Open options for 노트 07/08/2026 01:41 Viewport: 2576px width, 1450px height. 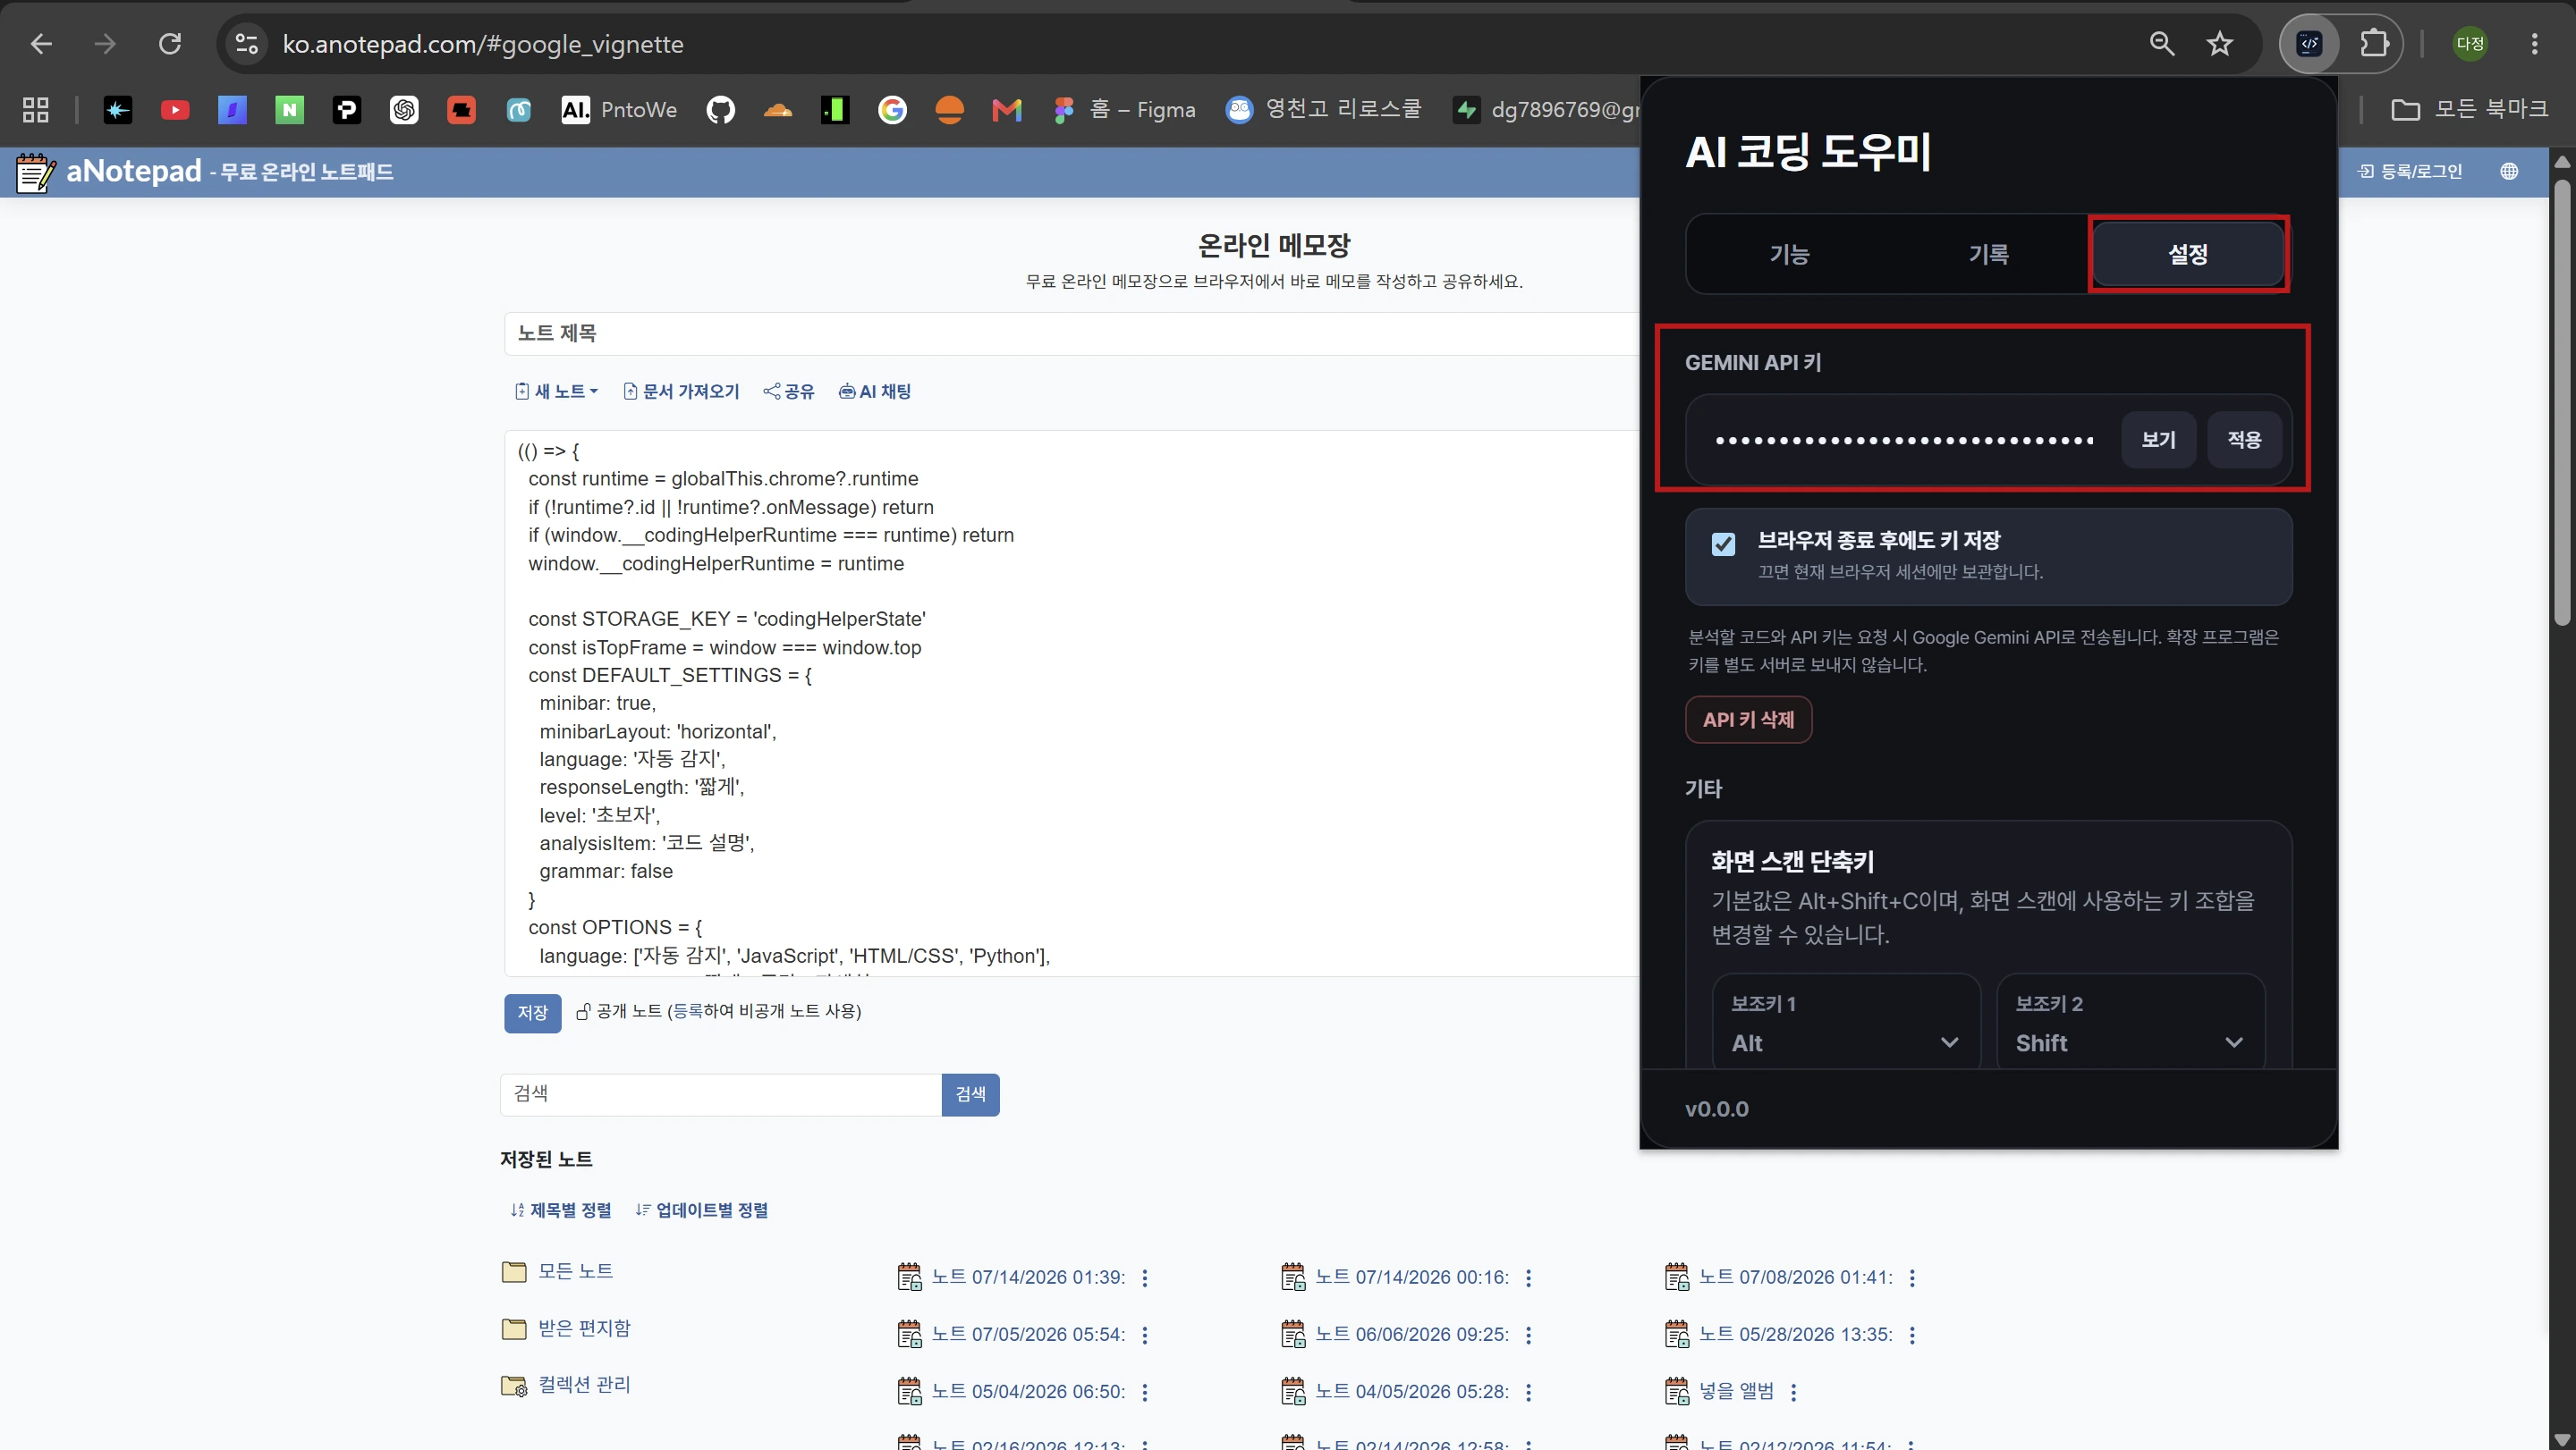1912,1277
